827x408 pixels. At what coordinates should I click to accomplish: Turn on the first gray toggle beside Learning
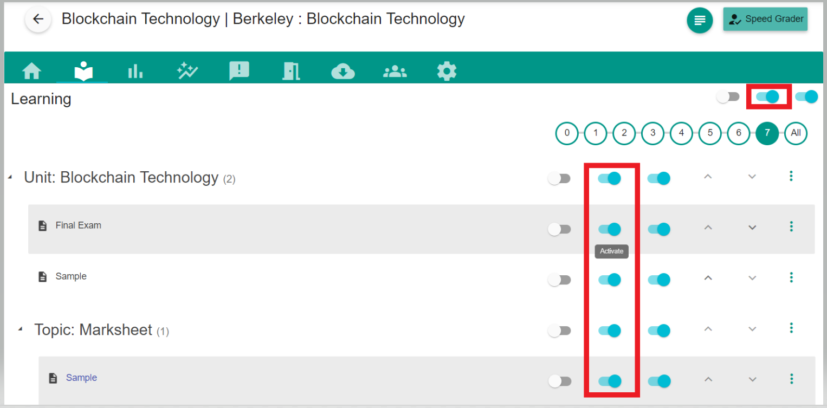pyautogui.click(x=727, y=97)
